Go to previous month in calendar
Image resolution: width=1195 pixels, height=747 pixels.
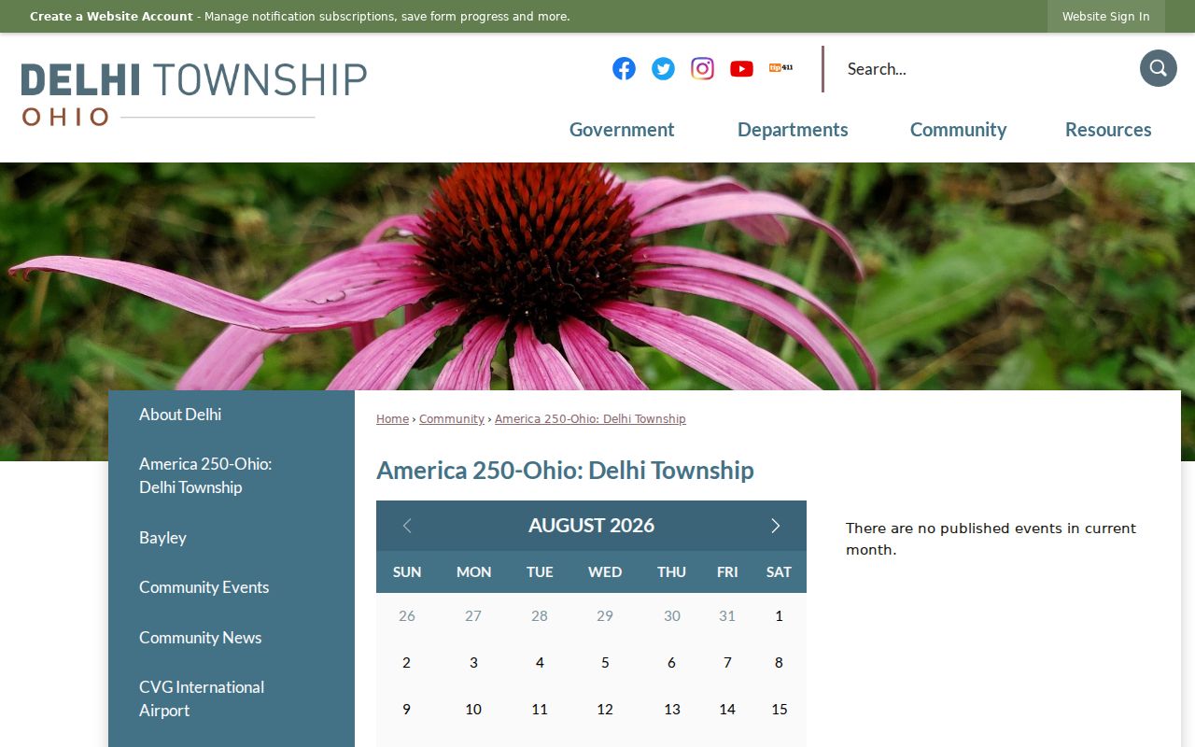point(407,526)
